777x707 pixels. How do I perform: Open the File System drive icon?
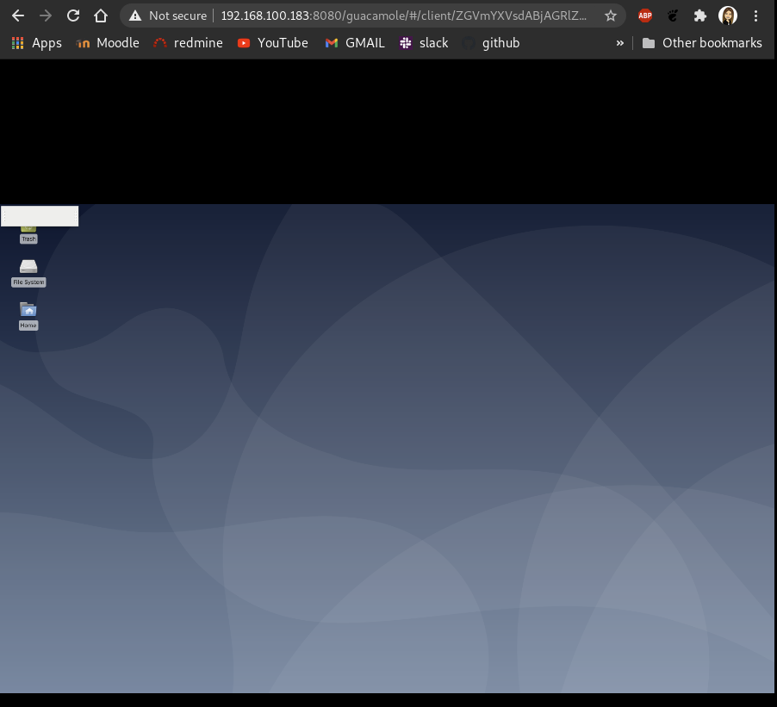[x=28, y=267]
